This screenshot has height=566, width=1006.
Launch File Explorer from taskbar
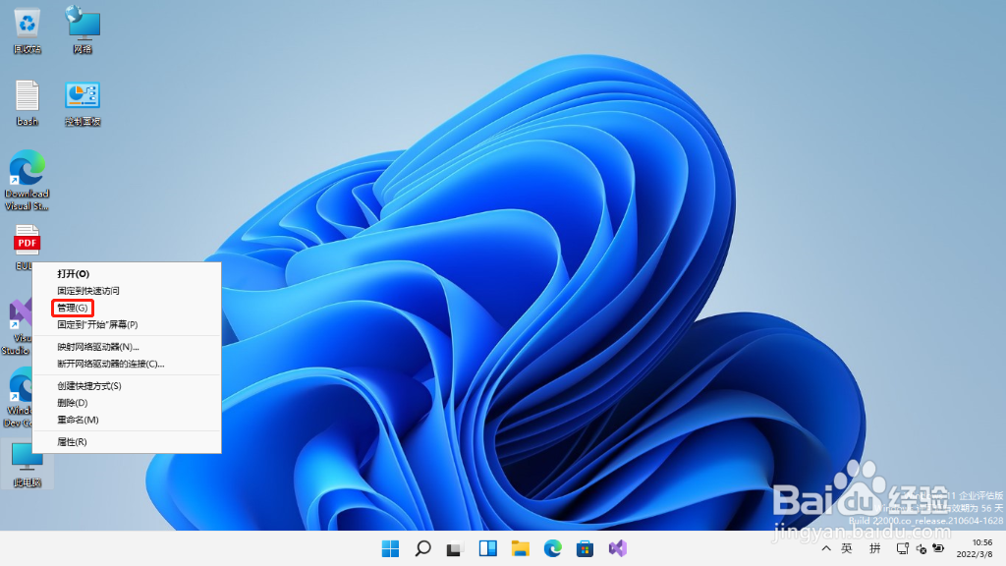click(x=521, y=548)
